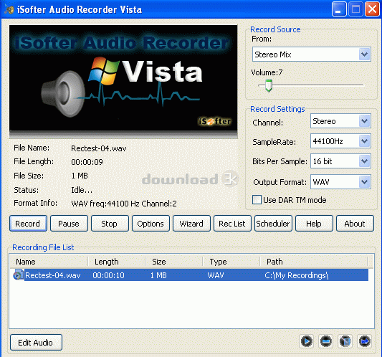Open the Stereo Mix source dropdown
Image resolution: width=382 pixels, height=357 pixels.
(311, 54)
